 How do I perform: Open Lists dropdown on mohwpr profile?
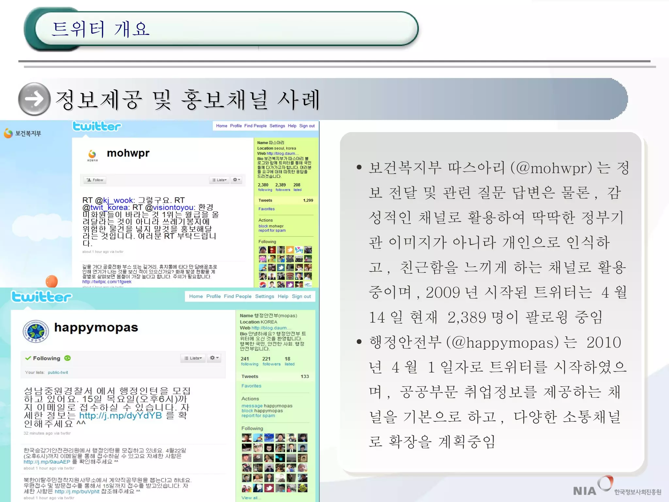(219, 180)
